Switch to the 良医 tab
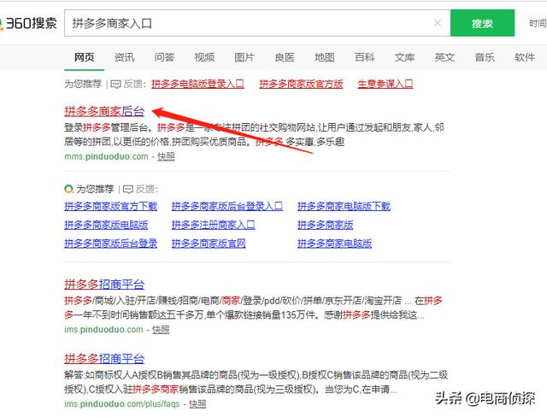Image resolution: width=547 pixels, height=417 pixels. point(285,57)
